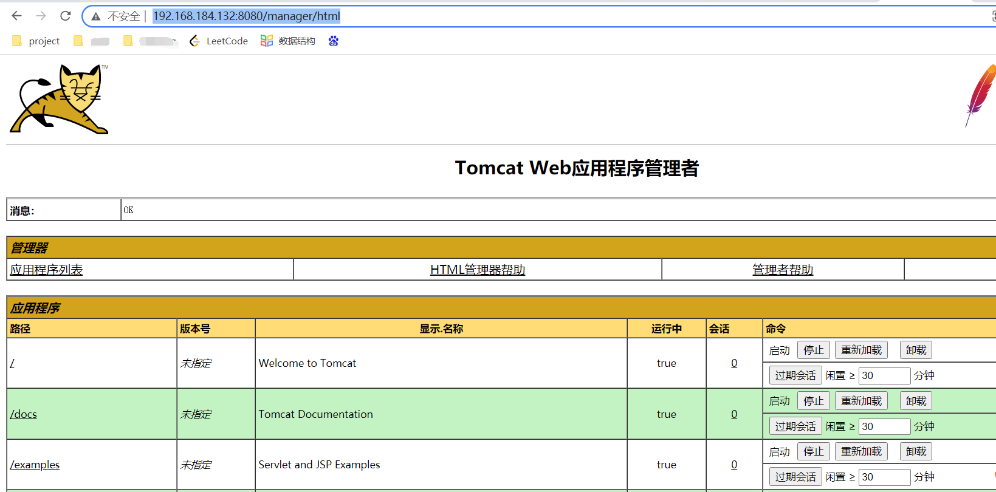The height and width of the screenshot is (492, 996).
Task: Click the not-secure warning icon
Action: pos(96,16)
